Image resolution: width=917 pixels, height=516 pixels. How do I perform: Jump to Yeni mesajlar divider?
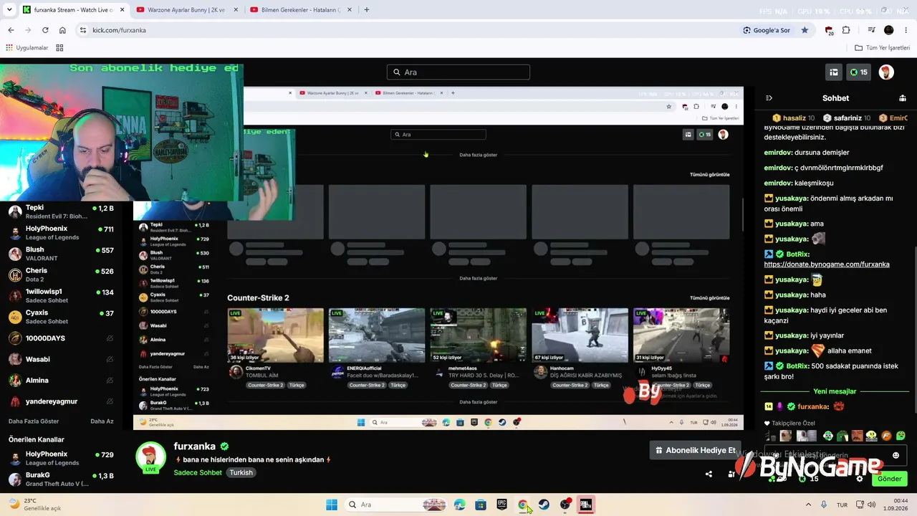click(835, 391)
